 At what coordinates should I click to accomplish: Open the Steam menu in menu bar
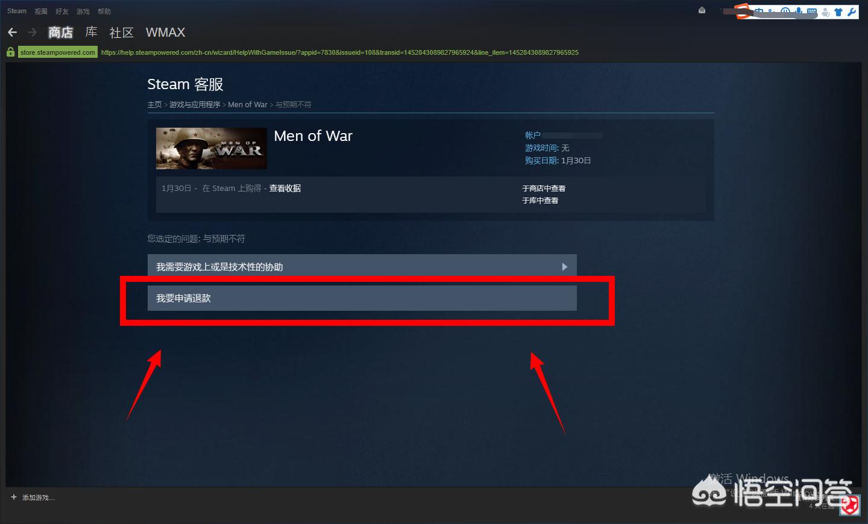(x=17, y=11)
